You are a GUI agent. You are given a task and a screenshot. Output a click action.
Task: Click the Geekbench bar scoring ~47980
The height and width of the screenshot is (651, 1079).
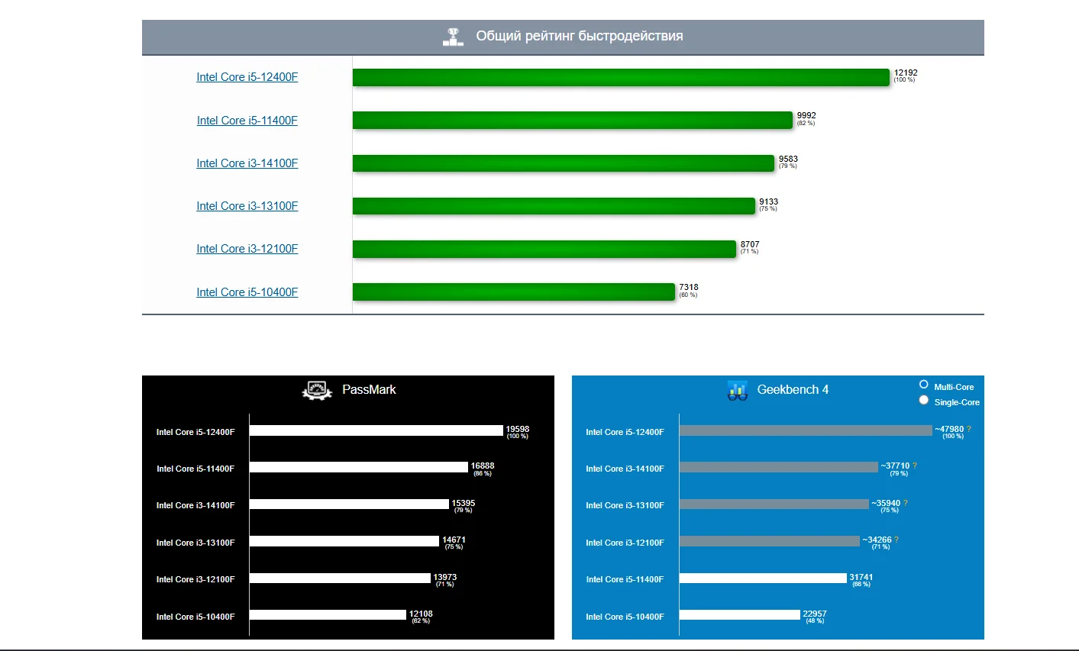(806, 430)
